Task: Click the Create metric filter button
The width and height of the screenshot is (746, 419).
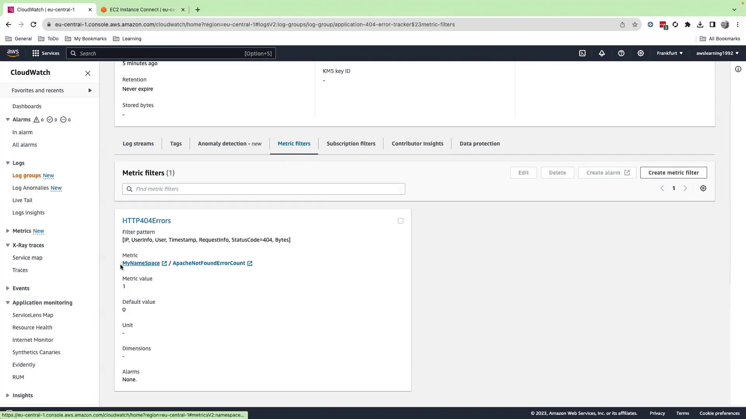Action: 673,173
